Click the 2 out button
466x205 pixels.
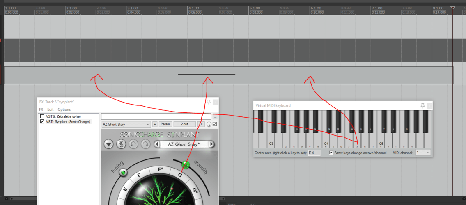185,124
